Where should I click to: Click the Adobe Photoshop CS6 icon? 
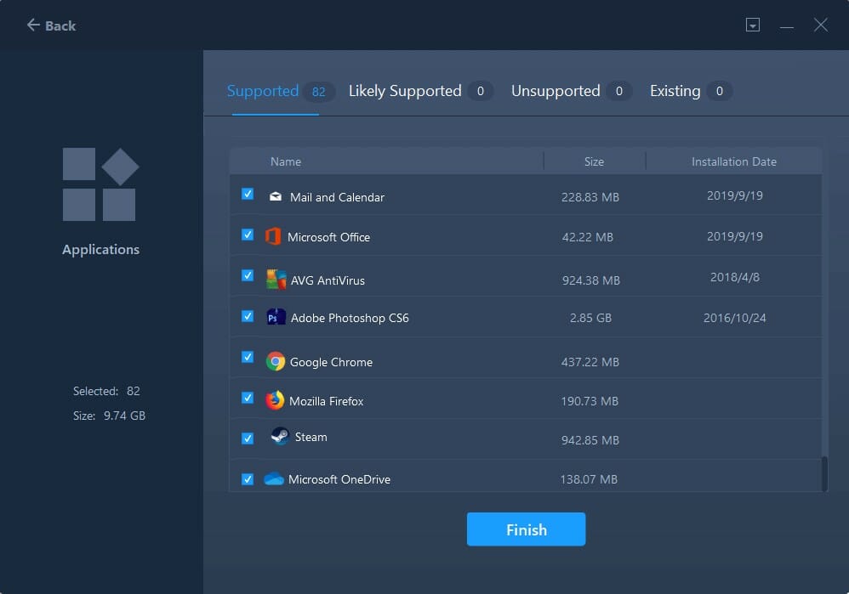point(276,317)
